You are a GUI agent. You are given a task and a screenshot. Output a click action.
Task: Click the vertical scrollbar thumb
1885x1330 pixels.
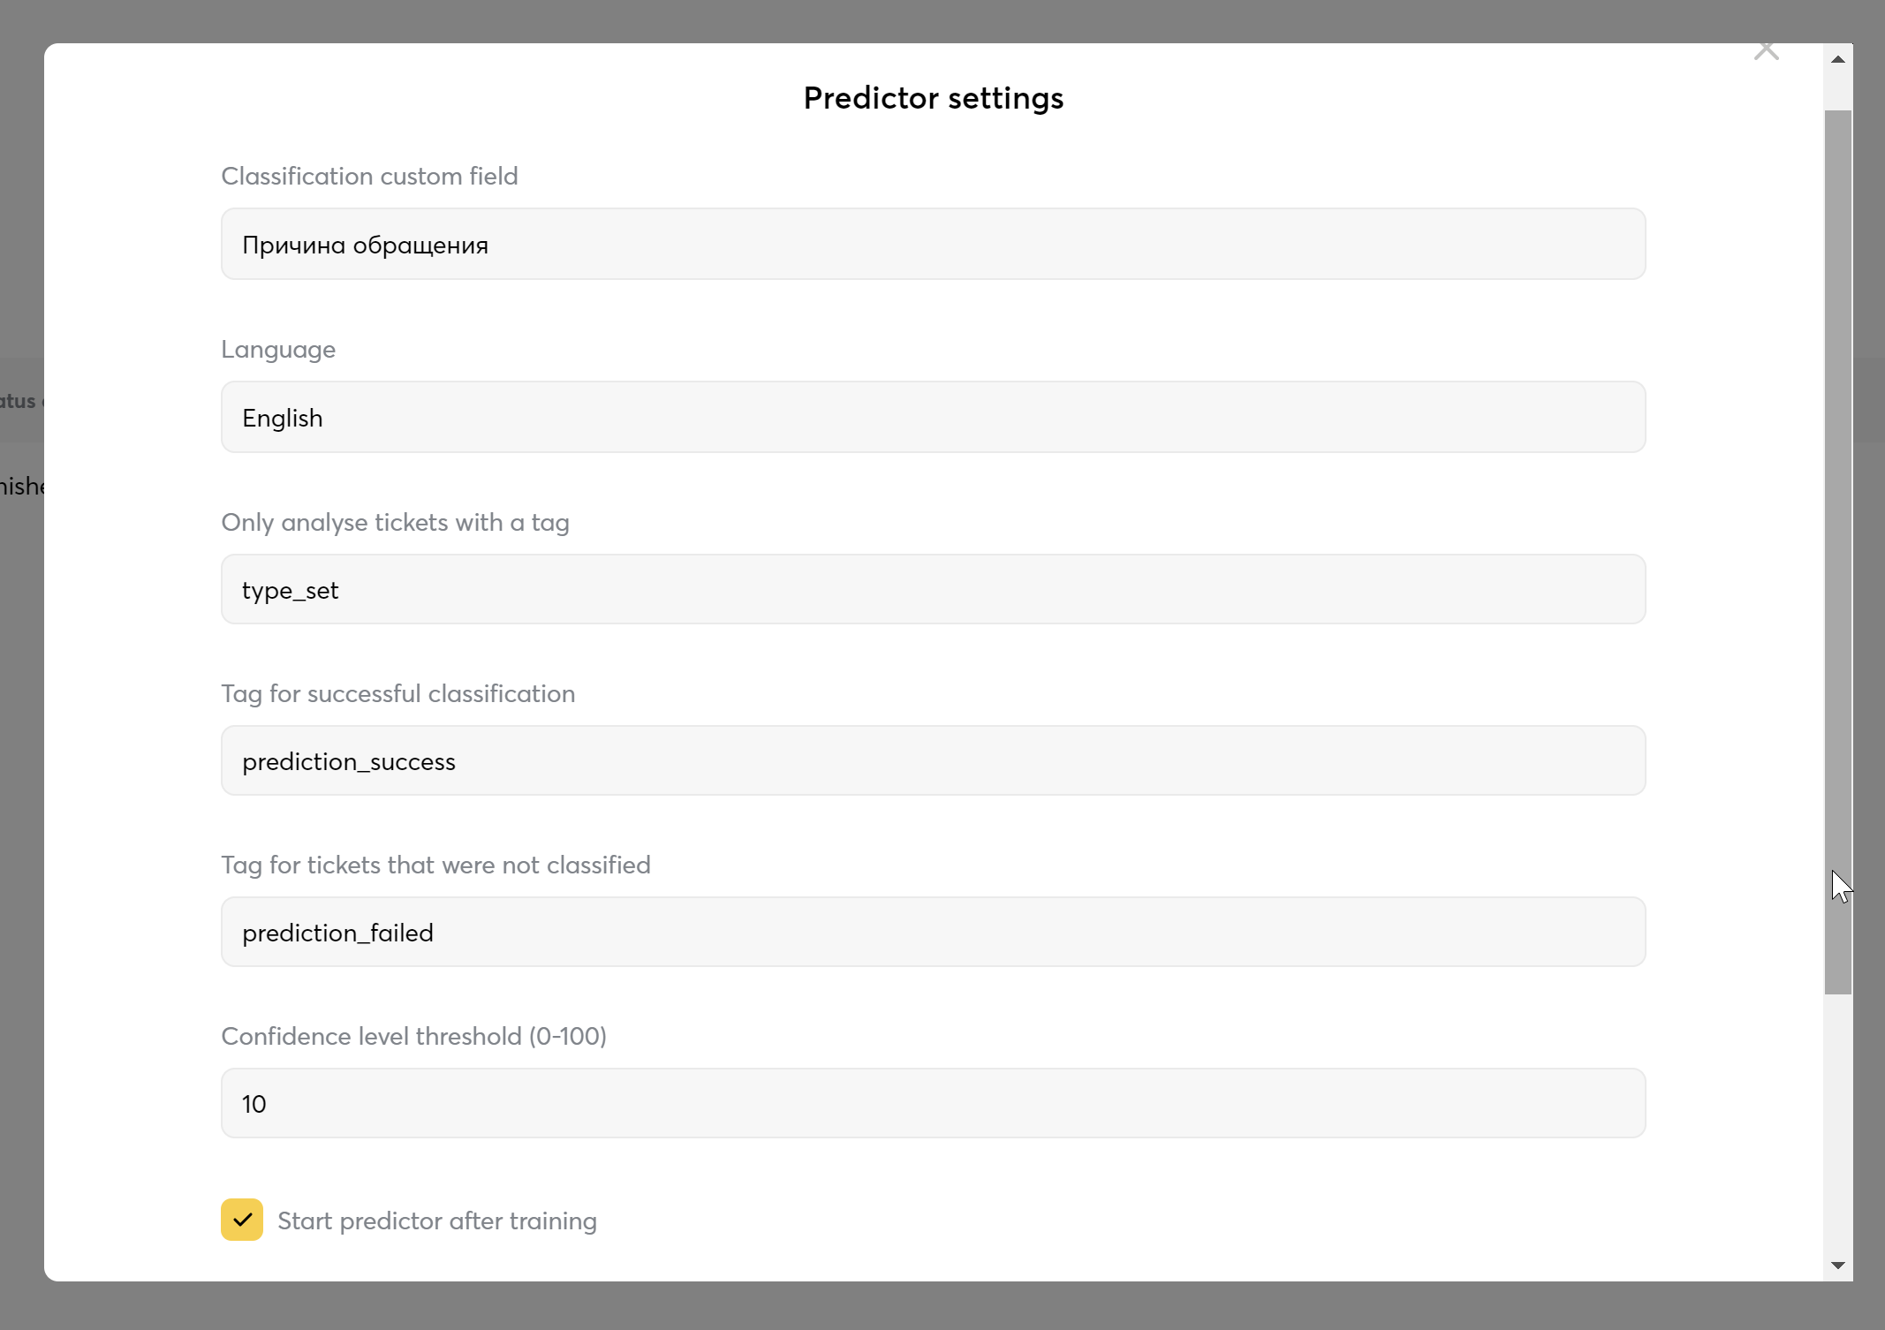point(1838,552)
